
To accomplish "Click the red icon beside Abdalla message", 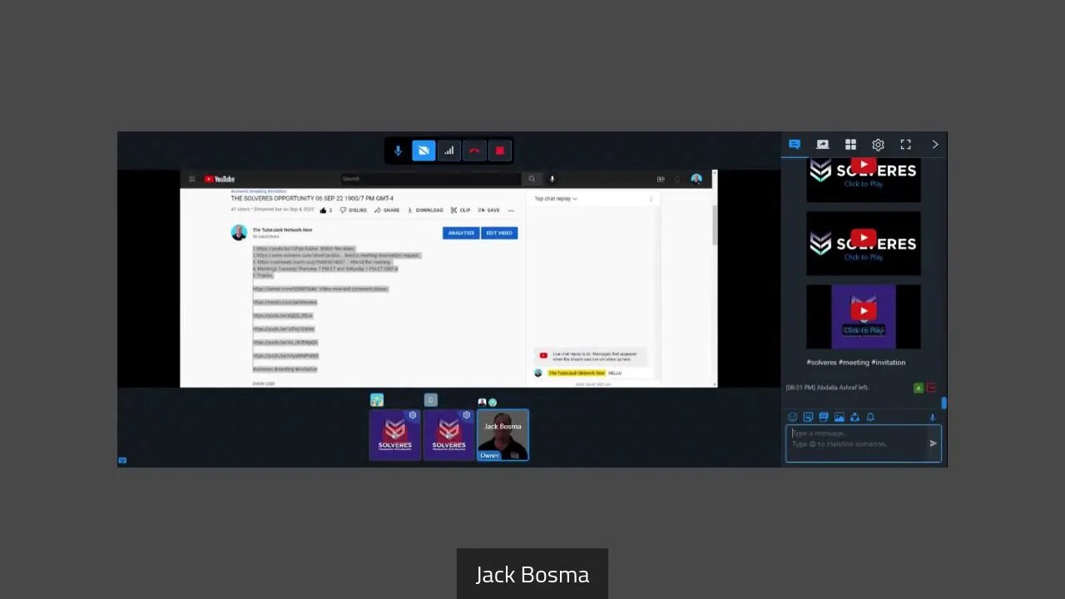I will 931,388.
